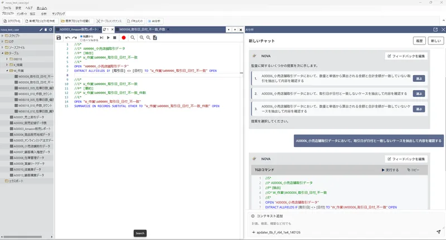This screenshot has height=240, width=446.
Task: Open the ファイル menu
Action: point(7,8)
